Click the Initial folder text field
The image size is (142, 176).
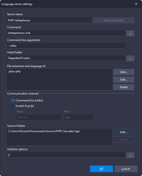click(x=66, y=58)
